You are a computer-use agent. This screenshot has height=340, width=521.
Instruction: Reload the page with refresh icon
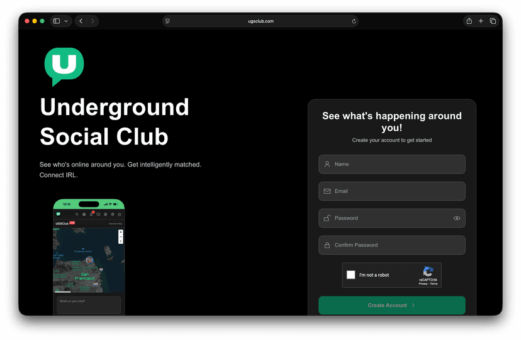point(354,21)
